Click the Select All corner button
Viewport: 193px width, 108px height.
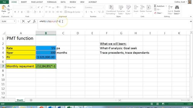4,33
